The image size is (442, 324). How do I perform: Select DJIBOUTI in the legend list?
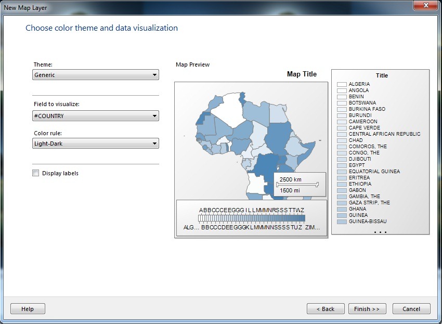(360, 159)
